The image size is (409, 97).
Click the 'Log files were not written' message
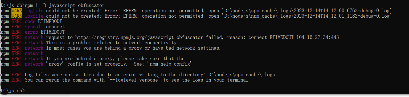tap(59, 75)
